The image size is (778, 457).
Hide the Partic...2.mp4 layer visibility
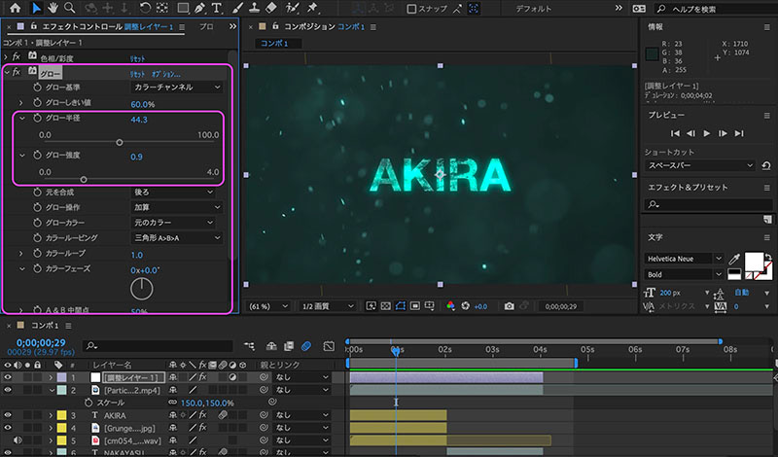pyautogui.click(x=8, y=390)
